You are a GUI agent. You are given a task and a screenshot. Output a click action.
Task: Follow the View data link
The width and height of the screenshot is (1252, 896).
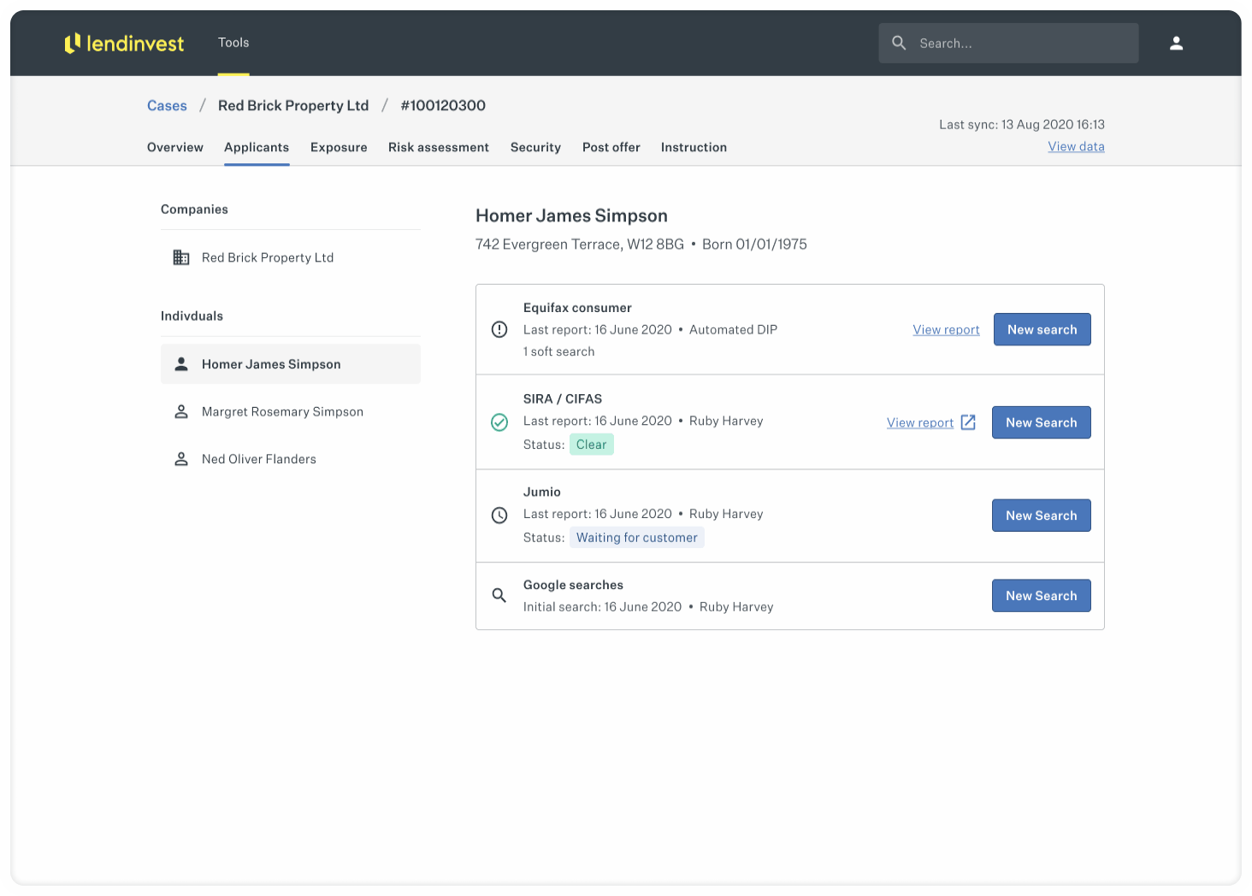(1076, 146)
